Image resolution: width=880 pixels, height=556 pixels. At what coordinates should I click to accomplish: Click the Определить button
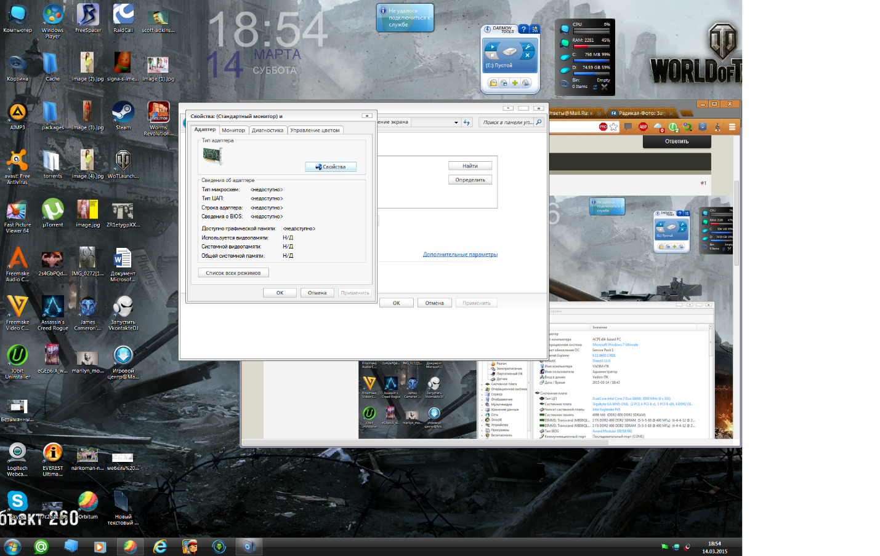click(x=470, y=180)
